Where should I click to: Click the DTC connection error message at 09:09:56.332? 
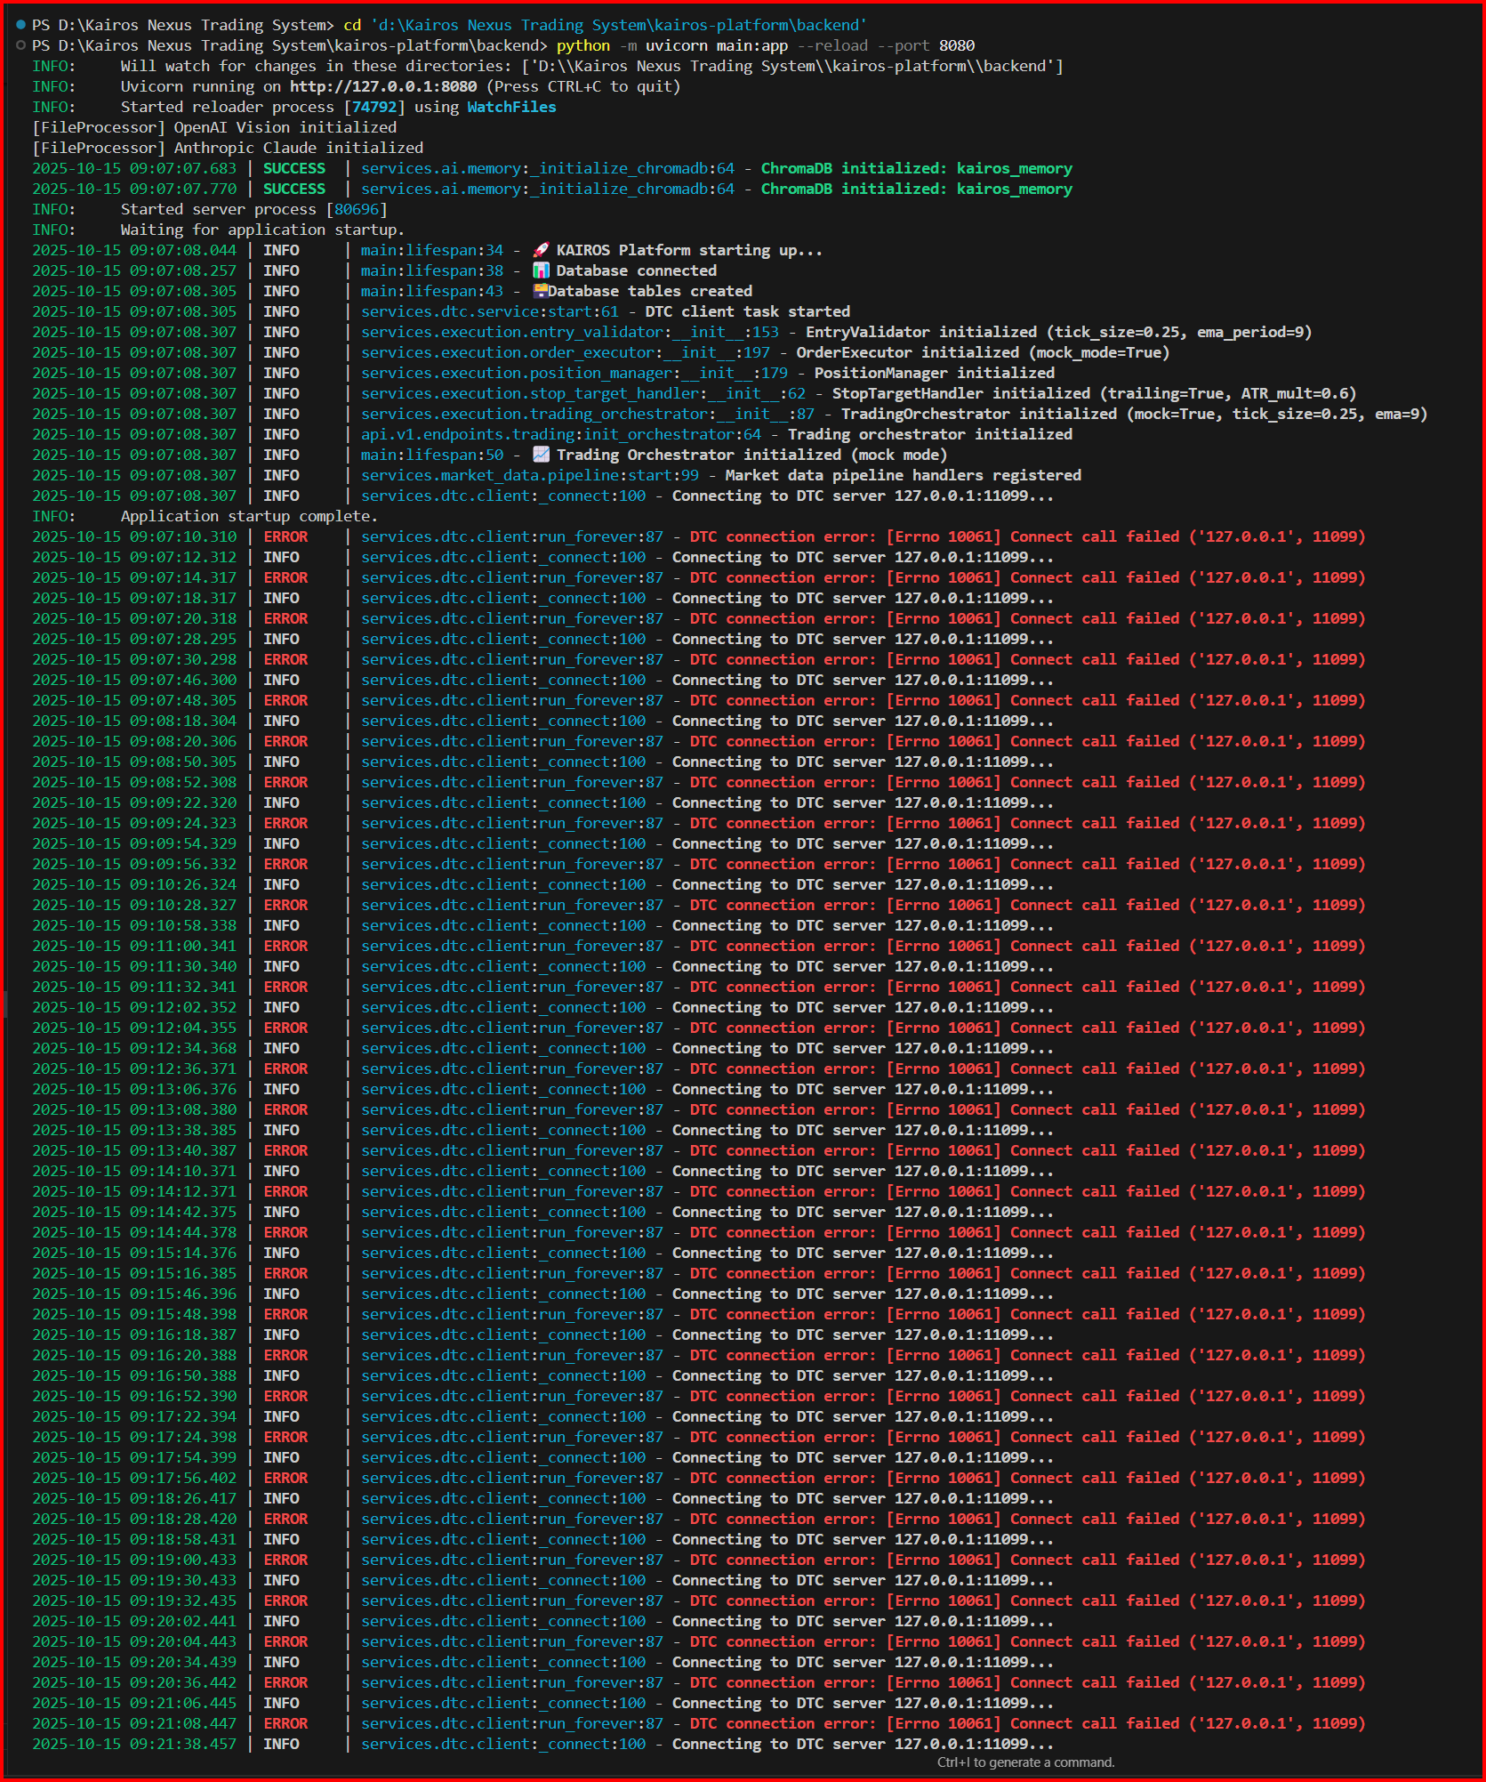(1027, 864)
